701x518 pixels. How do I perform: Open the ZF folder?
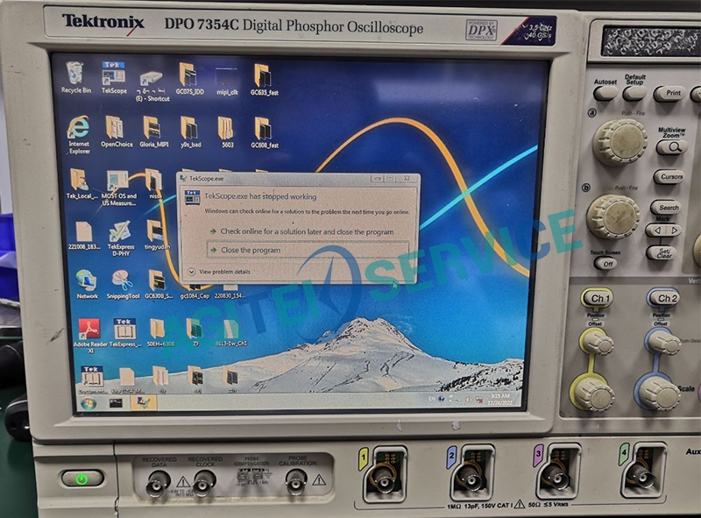[195, 333]
